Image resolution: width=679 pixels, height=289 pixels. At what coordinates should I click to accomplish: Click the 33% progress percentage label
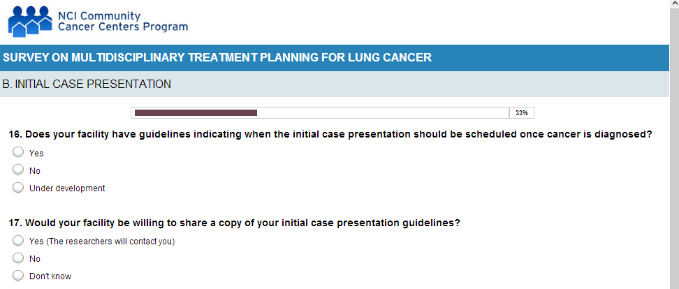click(x=521, y=112)
